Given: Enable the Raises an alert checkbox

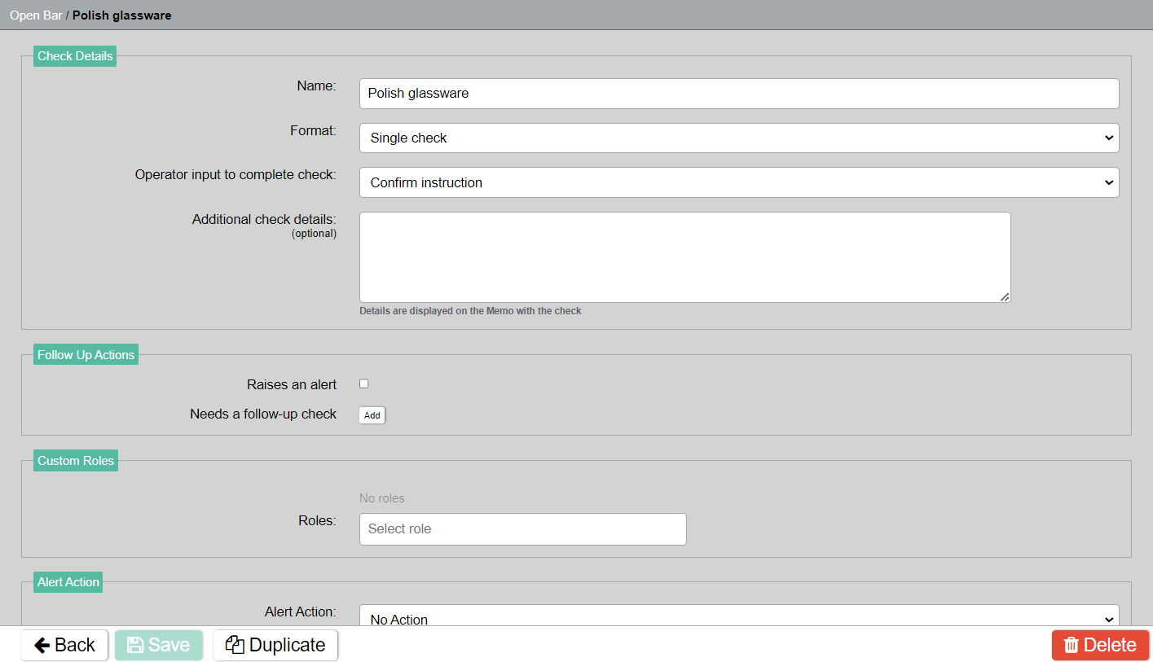Looking at the screenshot, I should (x=364, y=384).
